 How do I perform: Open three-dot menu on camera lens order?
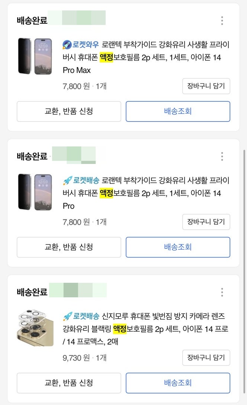pyautogui.click(x=222, y=292)
